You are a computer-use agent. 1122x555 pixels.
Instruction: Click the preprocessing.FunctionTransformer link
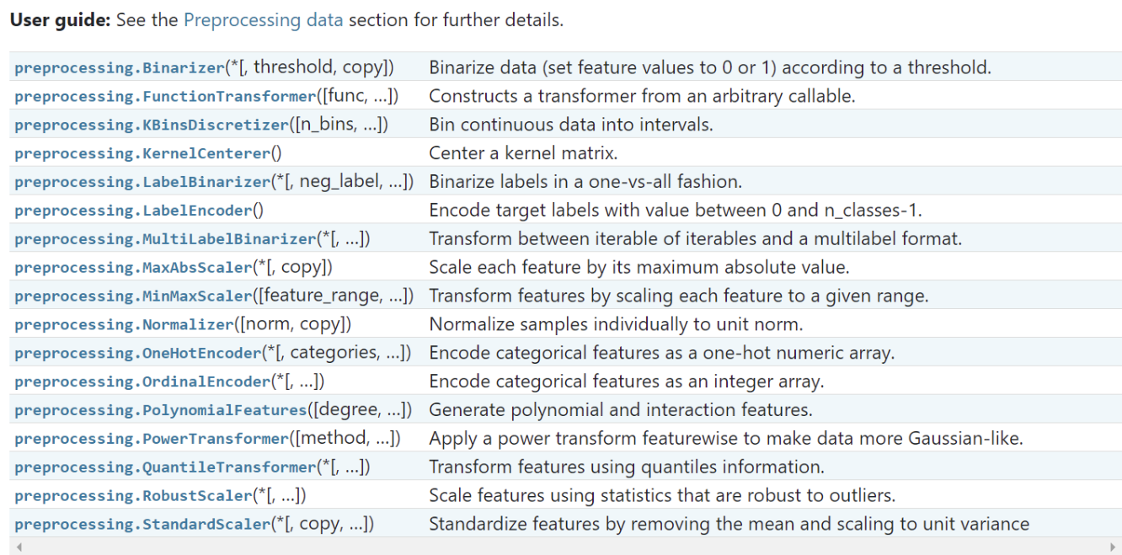click(x=164, y=97)
